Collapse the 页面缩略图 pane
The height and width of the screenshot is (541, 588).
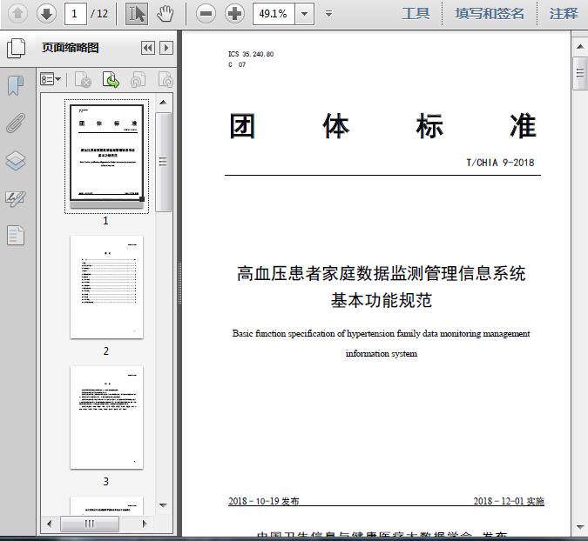point(148,48)
